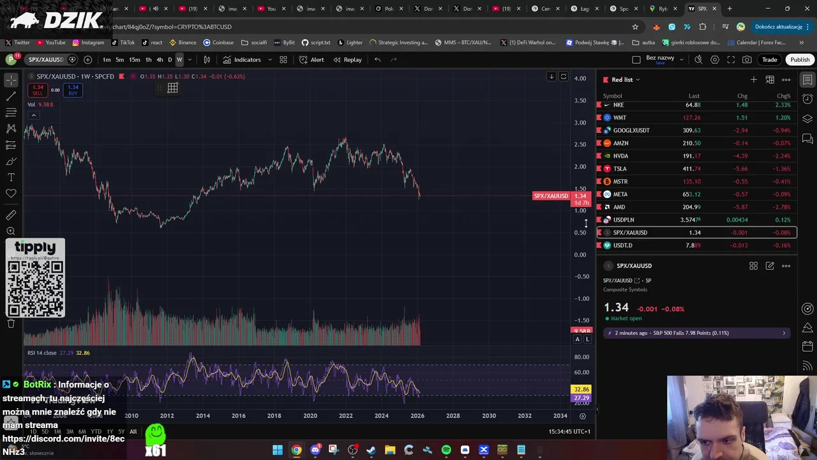Show hidden bookmarks with the chevron
Viewport: 817px width, 460px height.
point(802,42)
